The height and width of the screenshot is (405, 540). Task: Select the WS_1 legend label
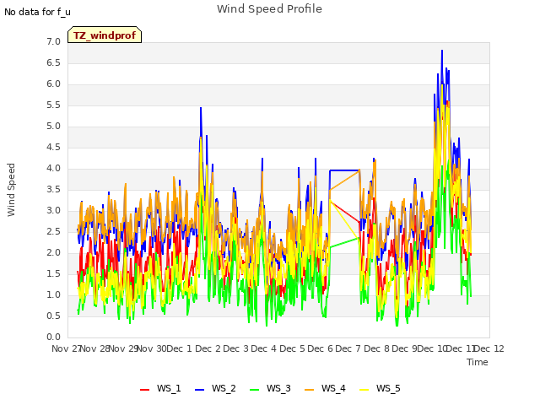point(169,388)
